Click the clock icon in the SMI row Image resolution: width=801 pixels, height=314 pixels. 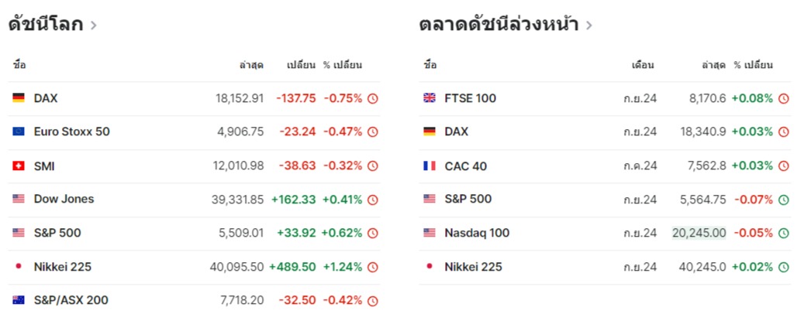tap(373, 166)
